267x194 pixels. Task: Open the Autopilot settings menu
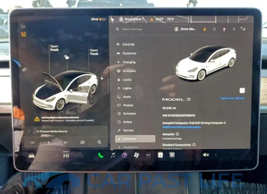tap(126, 71)
